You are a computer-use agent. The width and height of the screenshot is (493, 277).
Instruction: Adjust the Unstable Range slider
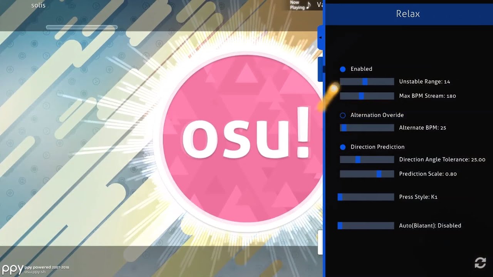[x=367, y=82]
